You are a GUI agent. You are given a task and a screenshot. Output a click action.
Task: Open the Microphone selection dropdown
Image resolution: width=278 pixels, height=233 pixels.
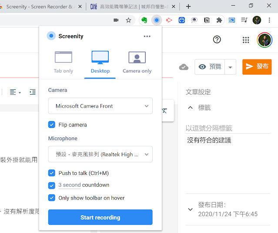(x=100, y=154)
